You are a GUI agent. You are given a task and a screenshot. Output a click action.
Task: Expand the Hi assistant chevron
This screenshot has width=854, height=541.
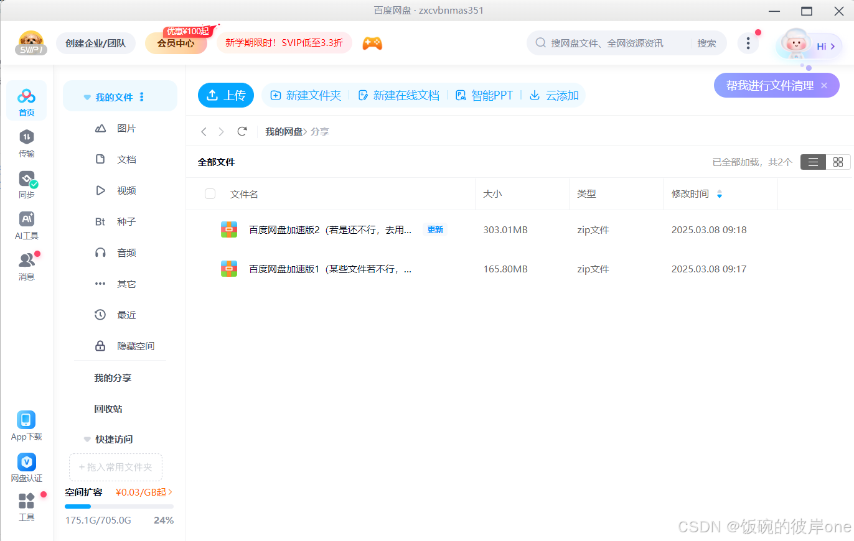tap(833, 47)
